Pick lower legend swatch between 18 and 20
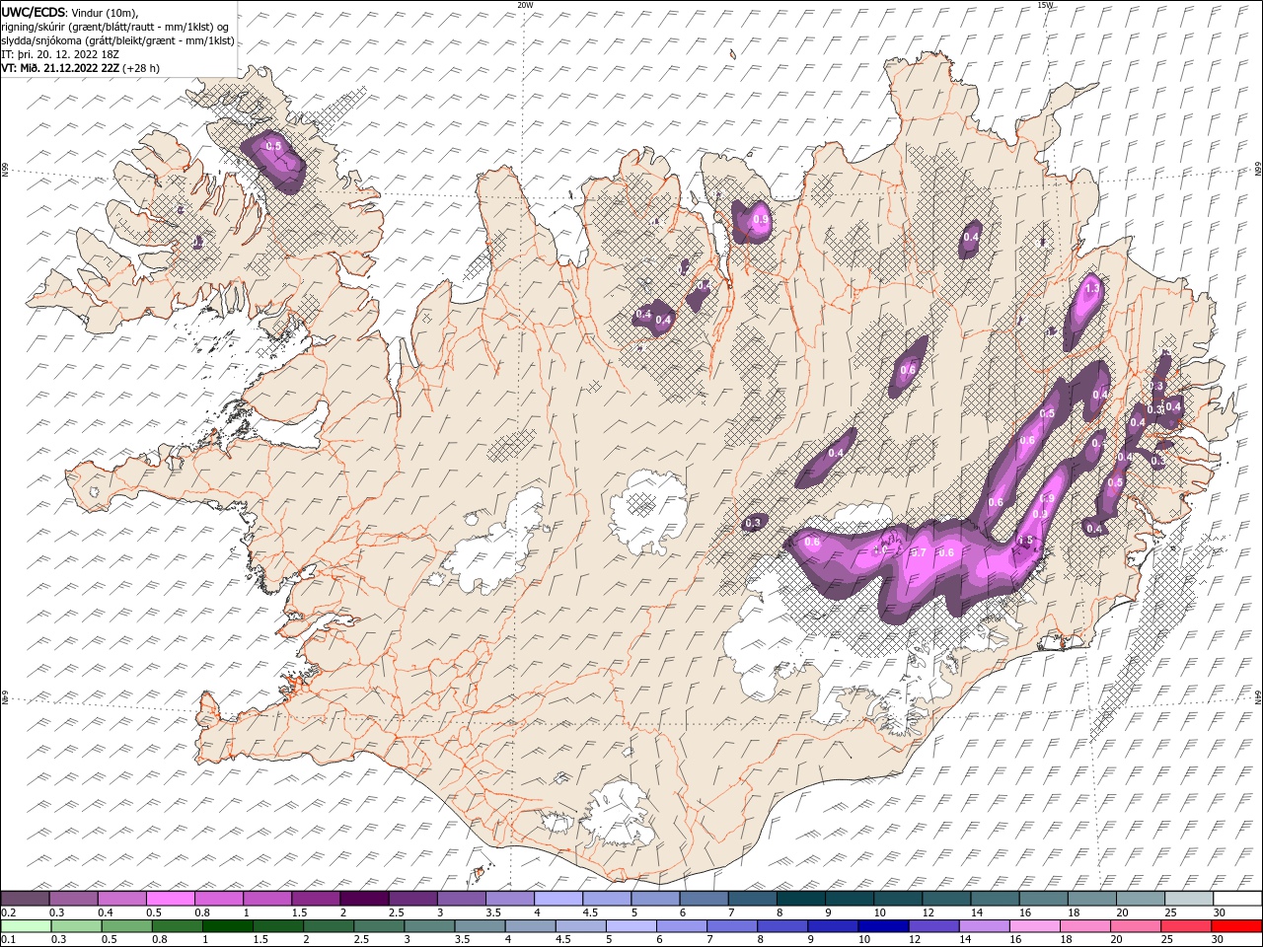Image resolution: width=1263 pixels, height=947 pixels. [x=1084, y=926]
